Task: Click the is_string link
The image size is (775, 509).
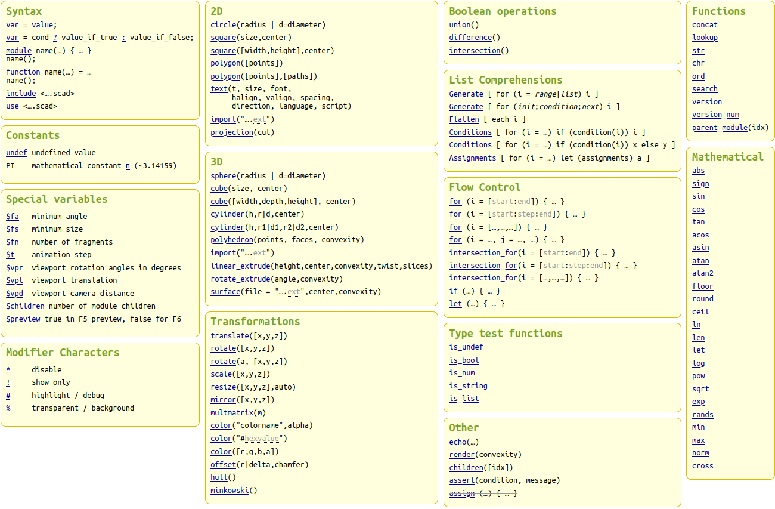Action: tap(468, 386)
